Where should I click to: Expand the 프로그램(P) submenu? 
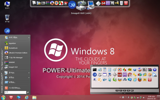pyautogui.click(x=17, y=37)
